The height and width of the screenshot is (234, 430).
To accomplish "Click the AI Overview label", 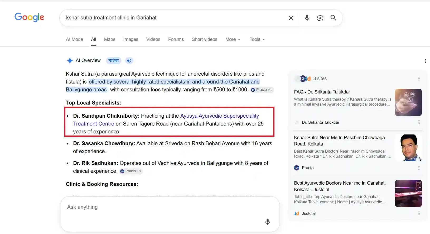I will 88,60.
